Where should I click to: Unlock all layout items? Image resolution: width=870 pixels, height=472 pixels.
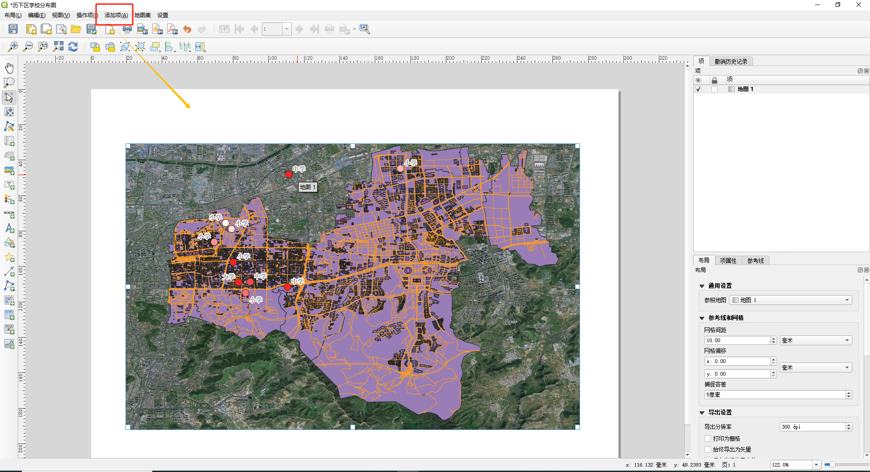(x=110, y=47)
